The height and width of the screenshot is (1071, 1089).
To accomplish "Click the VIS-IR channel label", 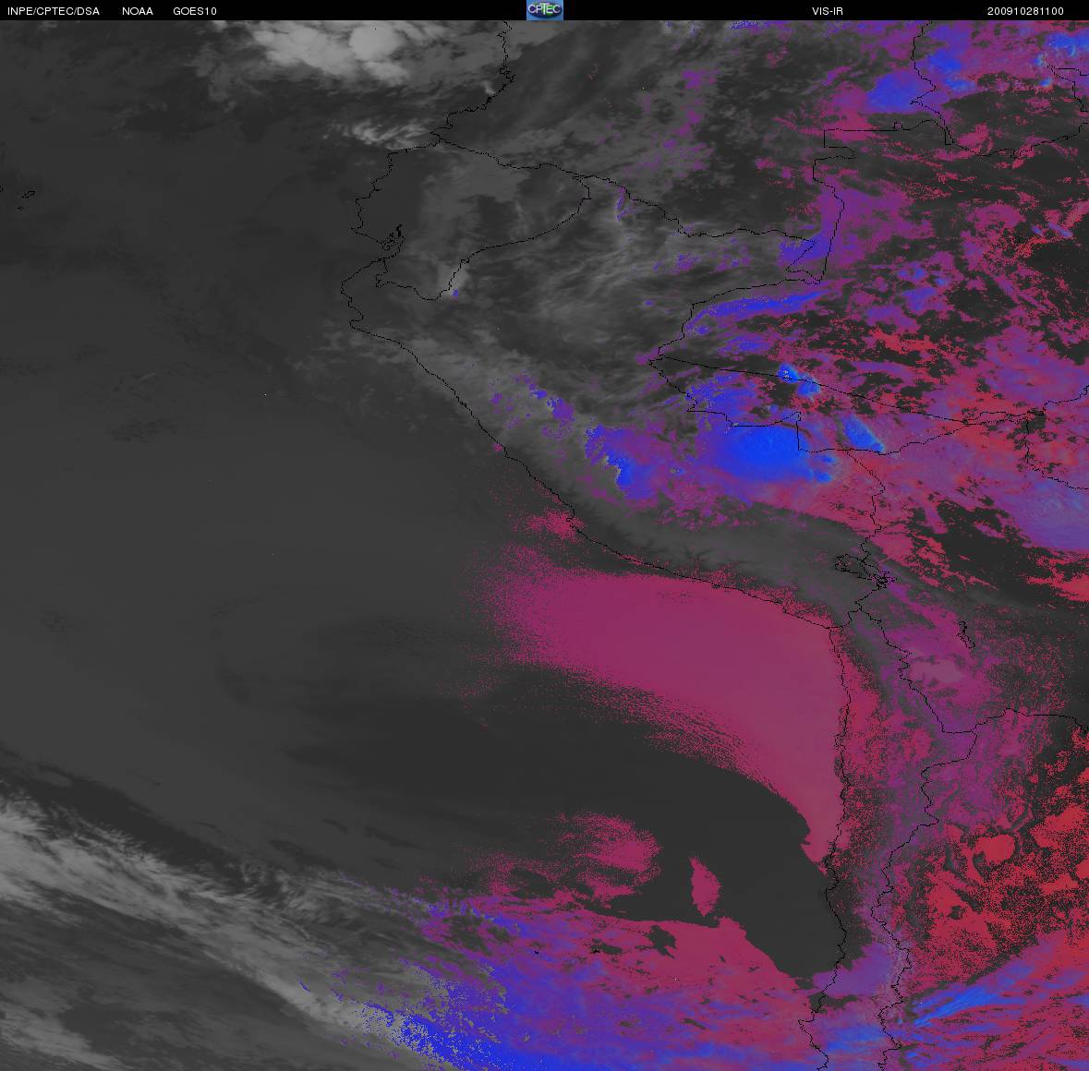I will pyautogui.click(x=826, y=11).
